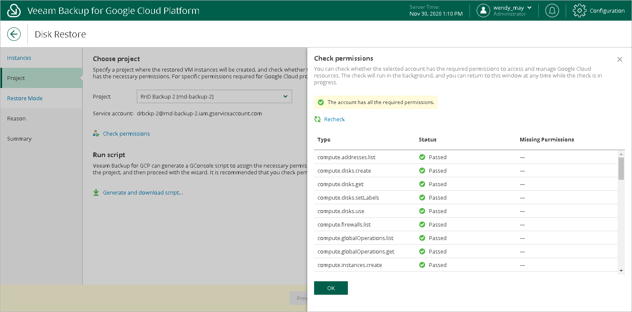Screen dimensions: 632x312
Task: Click the permissions list scrollbar thumb
Action: tap(621, 168)
